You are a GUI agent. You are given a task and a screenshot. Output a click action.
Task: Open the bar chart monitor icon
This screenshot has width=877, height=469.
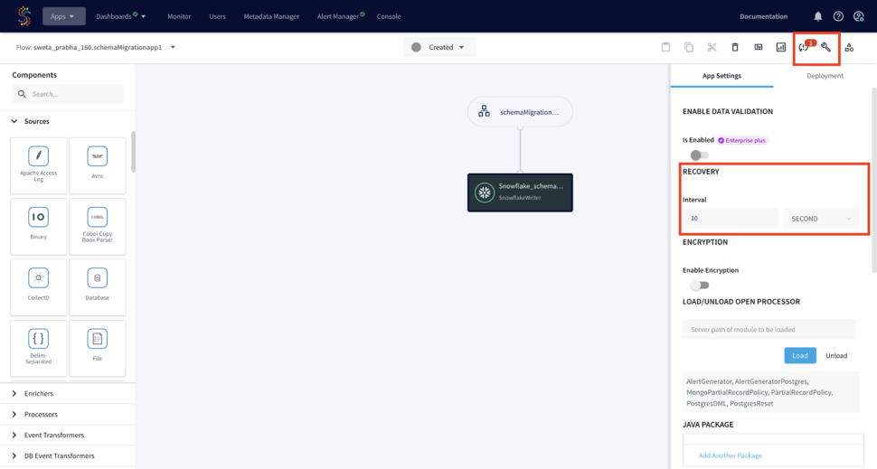(x=781, y=47)
